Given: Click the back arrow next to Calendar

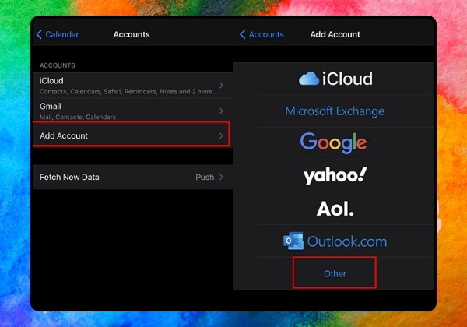Looking at the screenshot, I should 39,34.
